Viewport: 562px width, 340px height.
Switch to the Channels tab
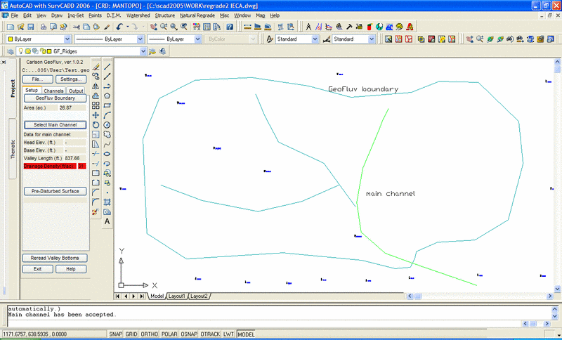click(x=53, y=91)
